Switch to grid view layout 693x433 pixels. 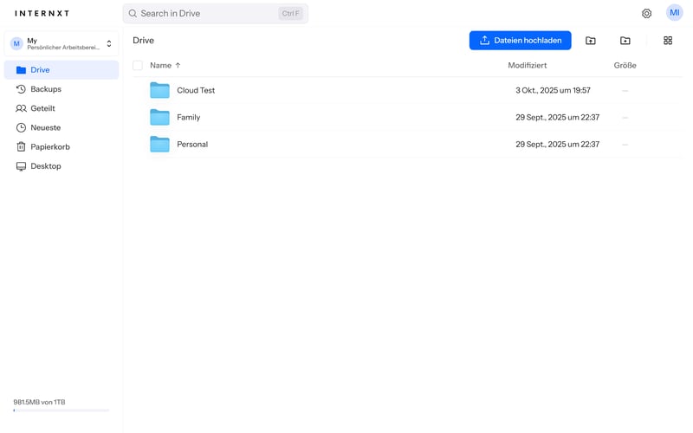668,41
